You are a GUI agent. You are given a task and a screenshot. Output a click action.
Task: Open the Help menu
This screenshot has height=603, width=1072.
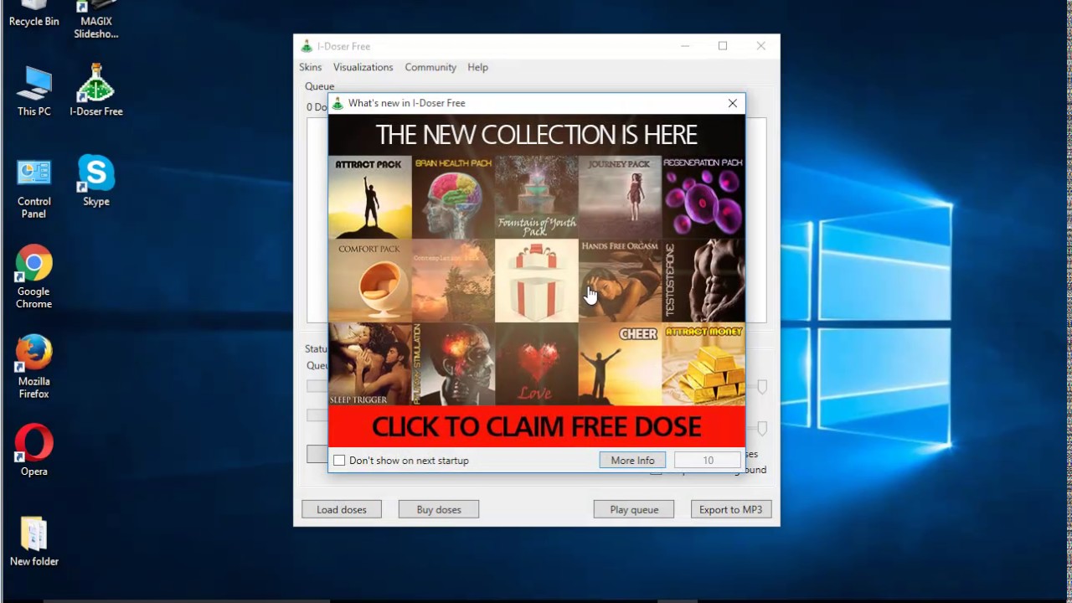tap(477, 67)
